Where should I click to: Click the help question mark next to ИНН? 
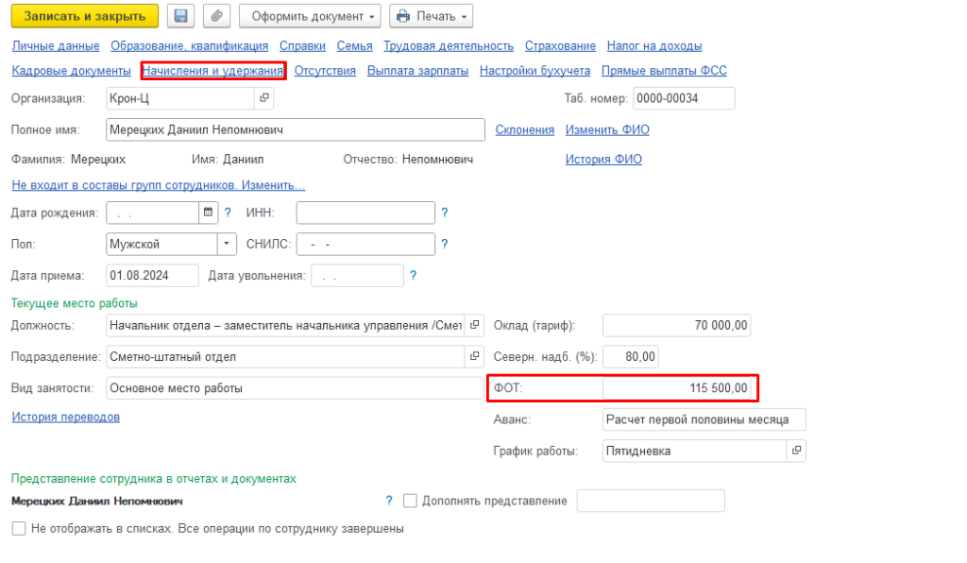pyautogui.click(x=445, y=213)
